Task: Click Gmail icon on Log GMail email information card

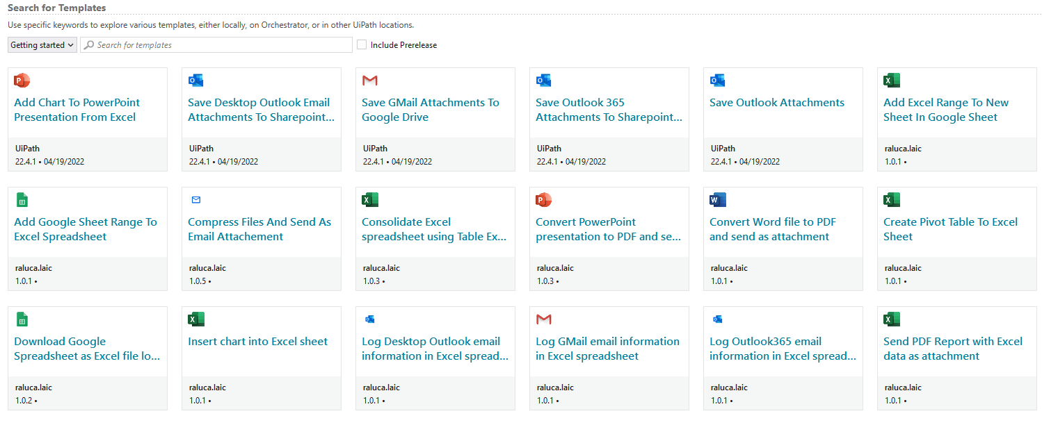Action: click(x=544, y=319)
